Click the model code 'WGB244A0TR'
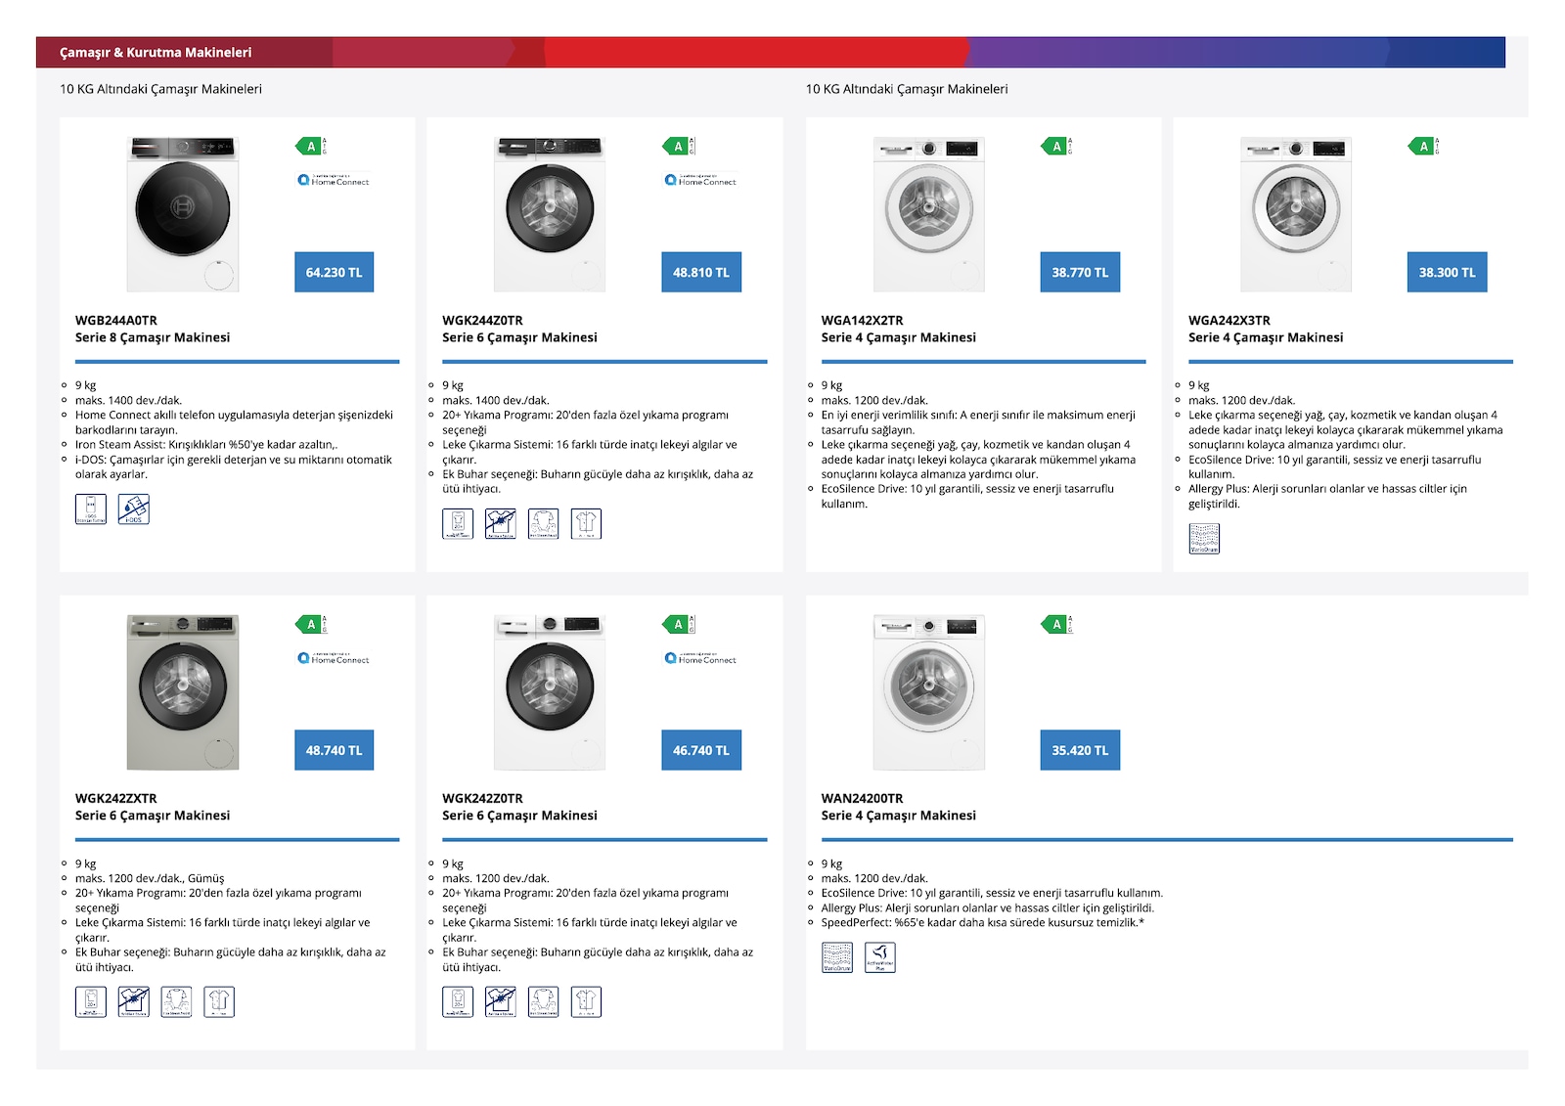 pos(116,320)
